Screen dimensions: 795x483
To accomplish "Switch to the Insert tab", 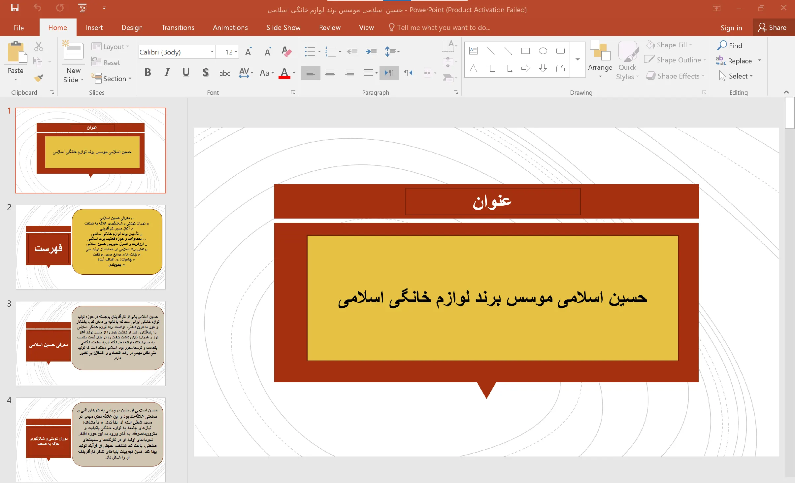I will click(94, 28).
